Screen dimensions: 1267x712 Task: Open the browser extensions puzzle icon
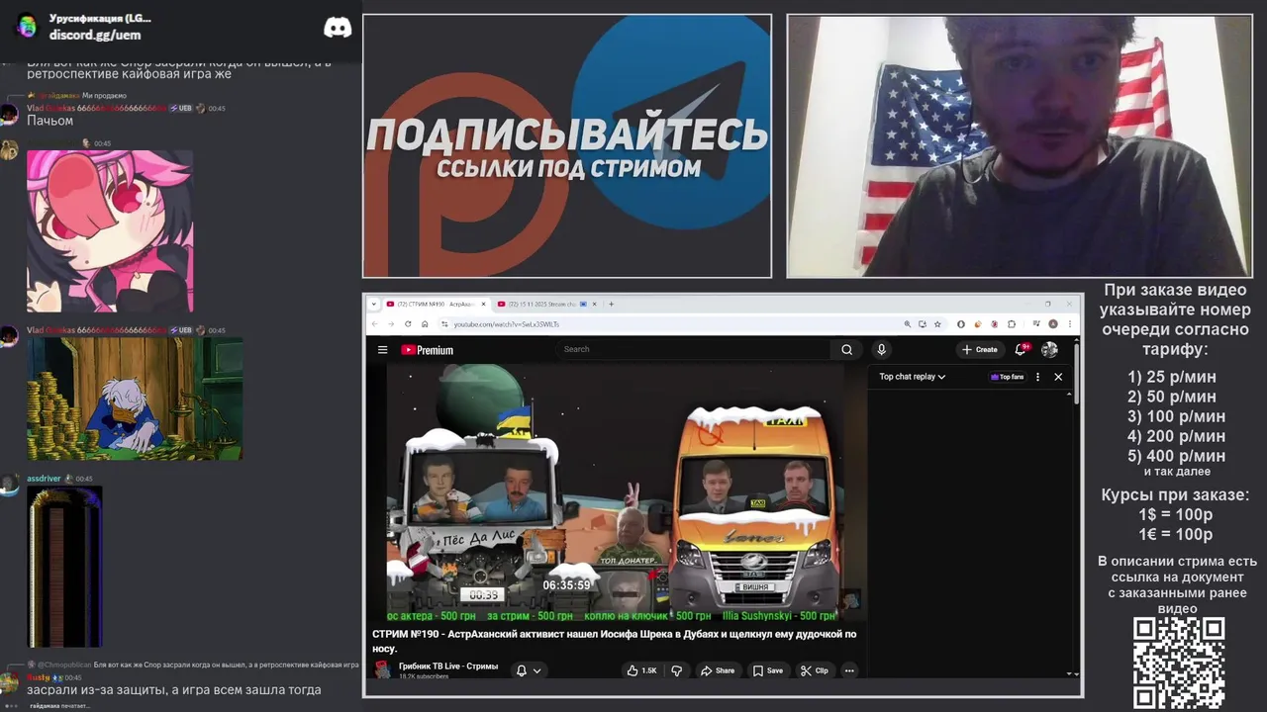tap(1012, 323)
